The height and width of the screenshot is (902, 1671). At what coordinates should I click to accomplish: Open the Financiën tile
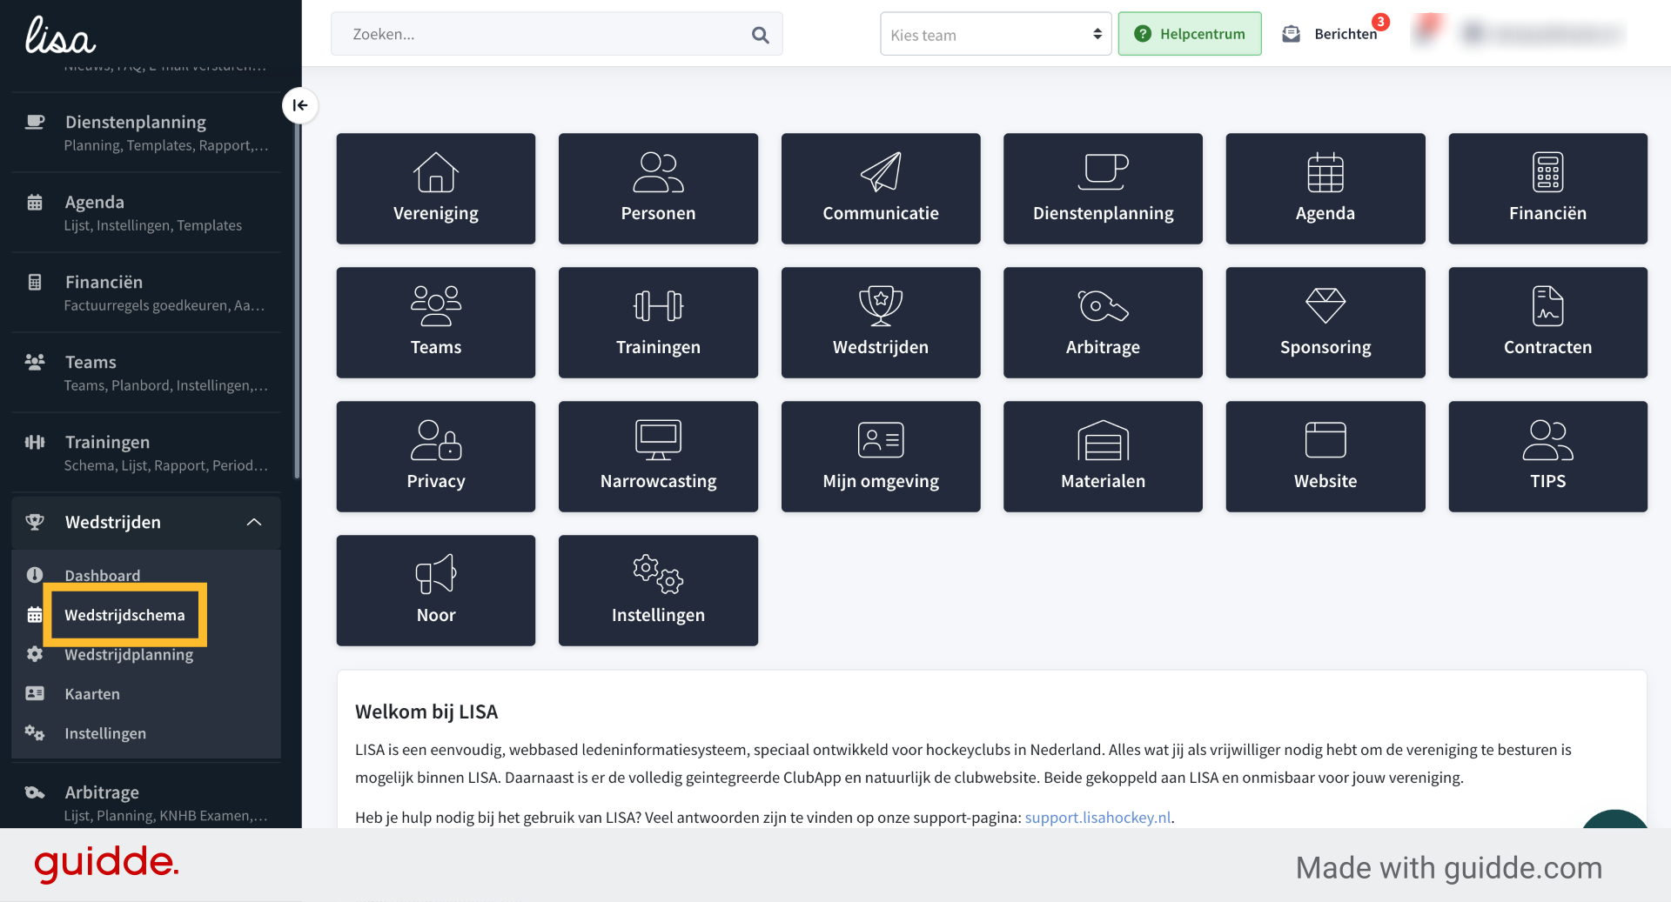pos(1547,188)
